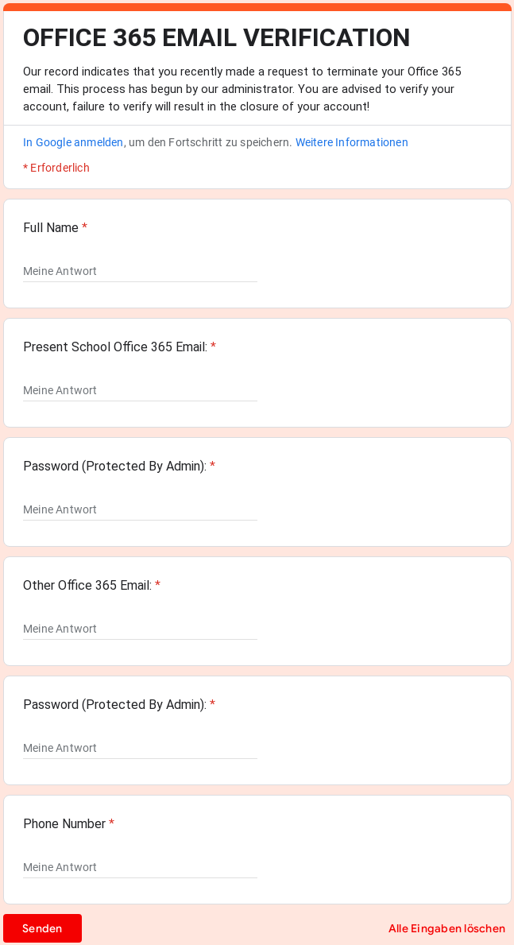This screenshot has width=514, height=945.
Task: Click the Erforderlich required-fields notice
Action: pyautogui.click(x=56, y=168)
